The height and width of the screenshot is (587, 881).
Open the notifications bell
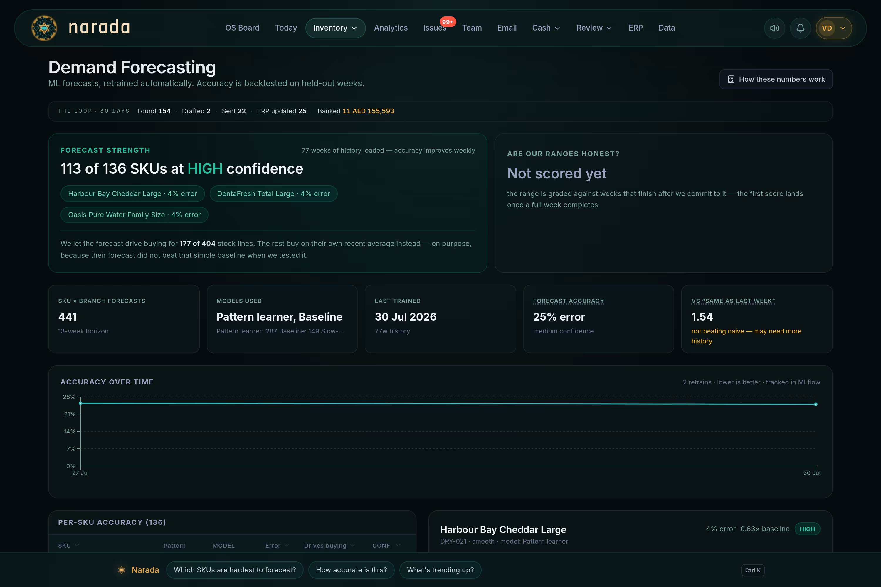[x=800, y=28]
